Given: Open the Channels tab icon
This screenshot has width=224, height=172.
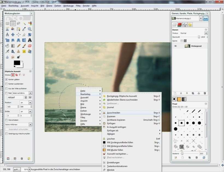Looking at the screenshot, I should (180, 25).
